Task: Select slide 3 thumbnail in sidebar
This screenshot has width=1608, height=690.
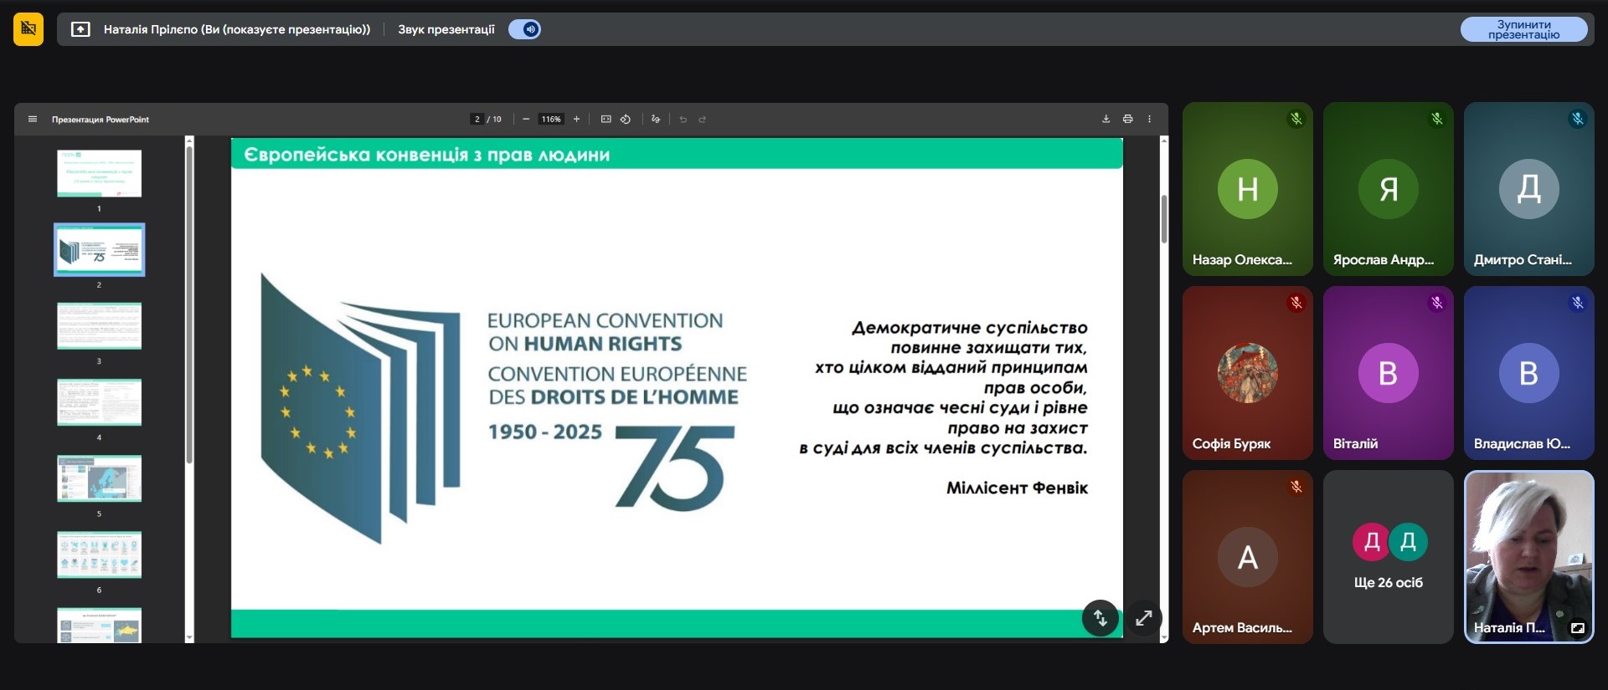Action: click(x=99, y=326)
